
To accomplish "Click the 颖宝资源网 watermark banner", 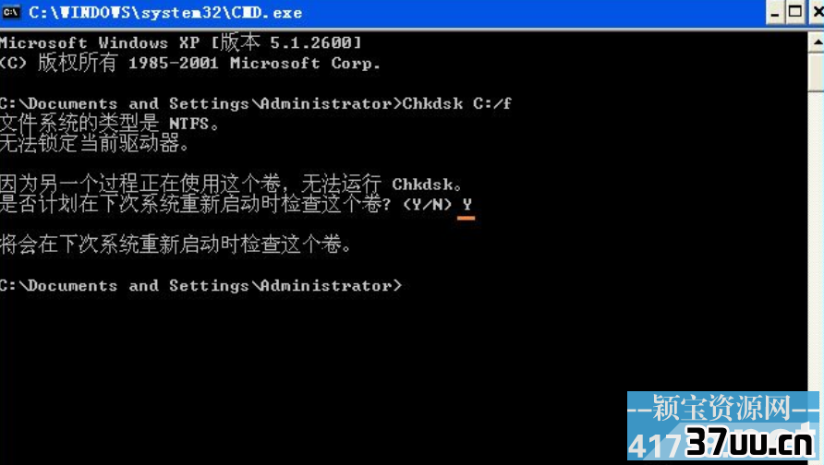I will [x=722, y=408].
